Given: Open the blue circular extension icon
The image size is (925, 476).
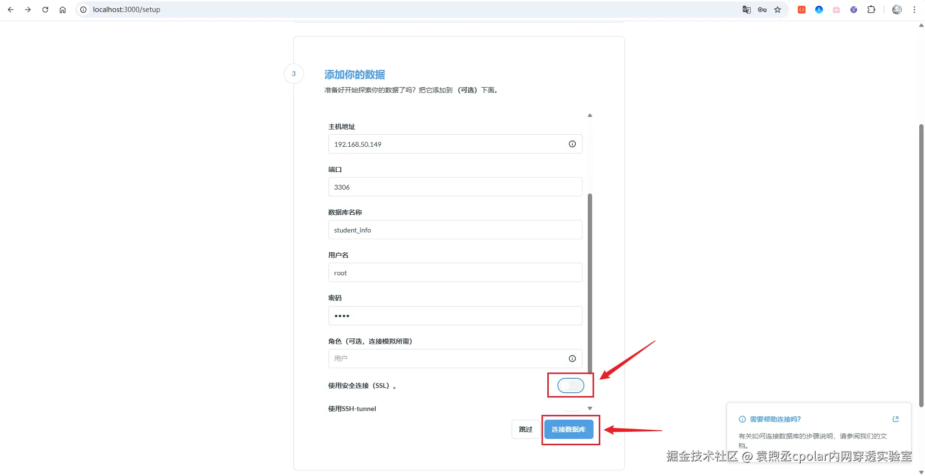Looking at the screenshot, I should click(819, 10).
